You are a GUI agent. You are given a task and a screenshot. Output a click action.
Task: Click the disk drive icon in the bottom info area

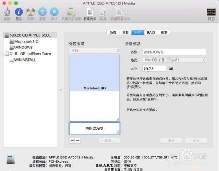click(x=11, y=160)
